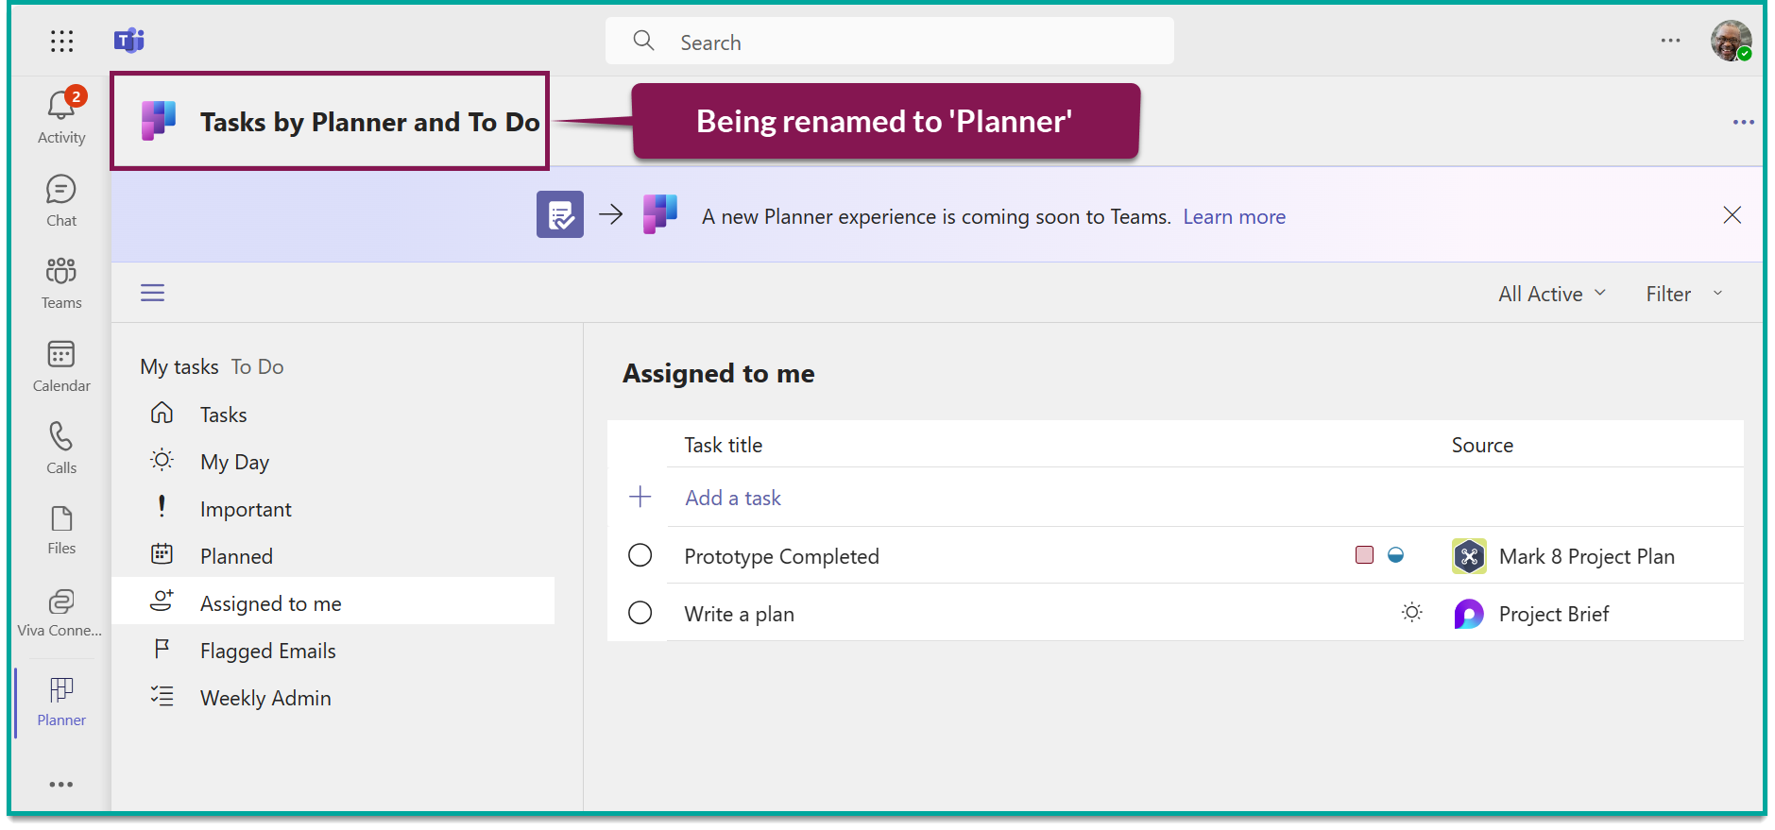Open the Files icon in sidebar
Screen dimensions: 1775x830
coord(61,519)
